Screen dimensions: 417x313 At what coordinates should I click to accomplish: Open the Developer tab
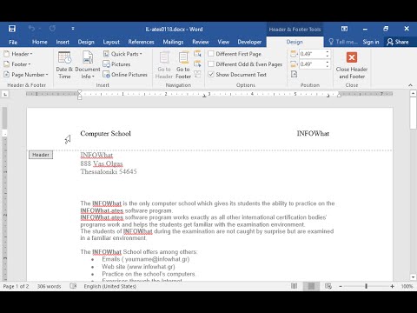[x=249, y=42]
